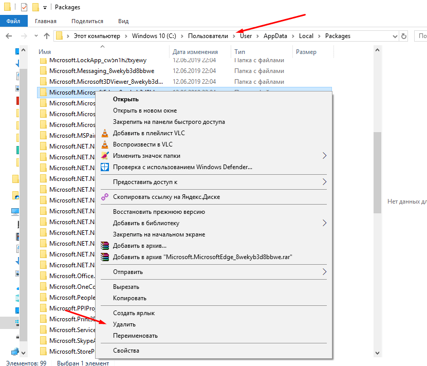Click the 'Packages' breadcrumb in the address bar

click(338, 36)
